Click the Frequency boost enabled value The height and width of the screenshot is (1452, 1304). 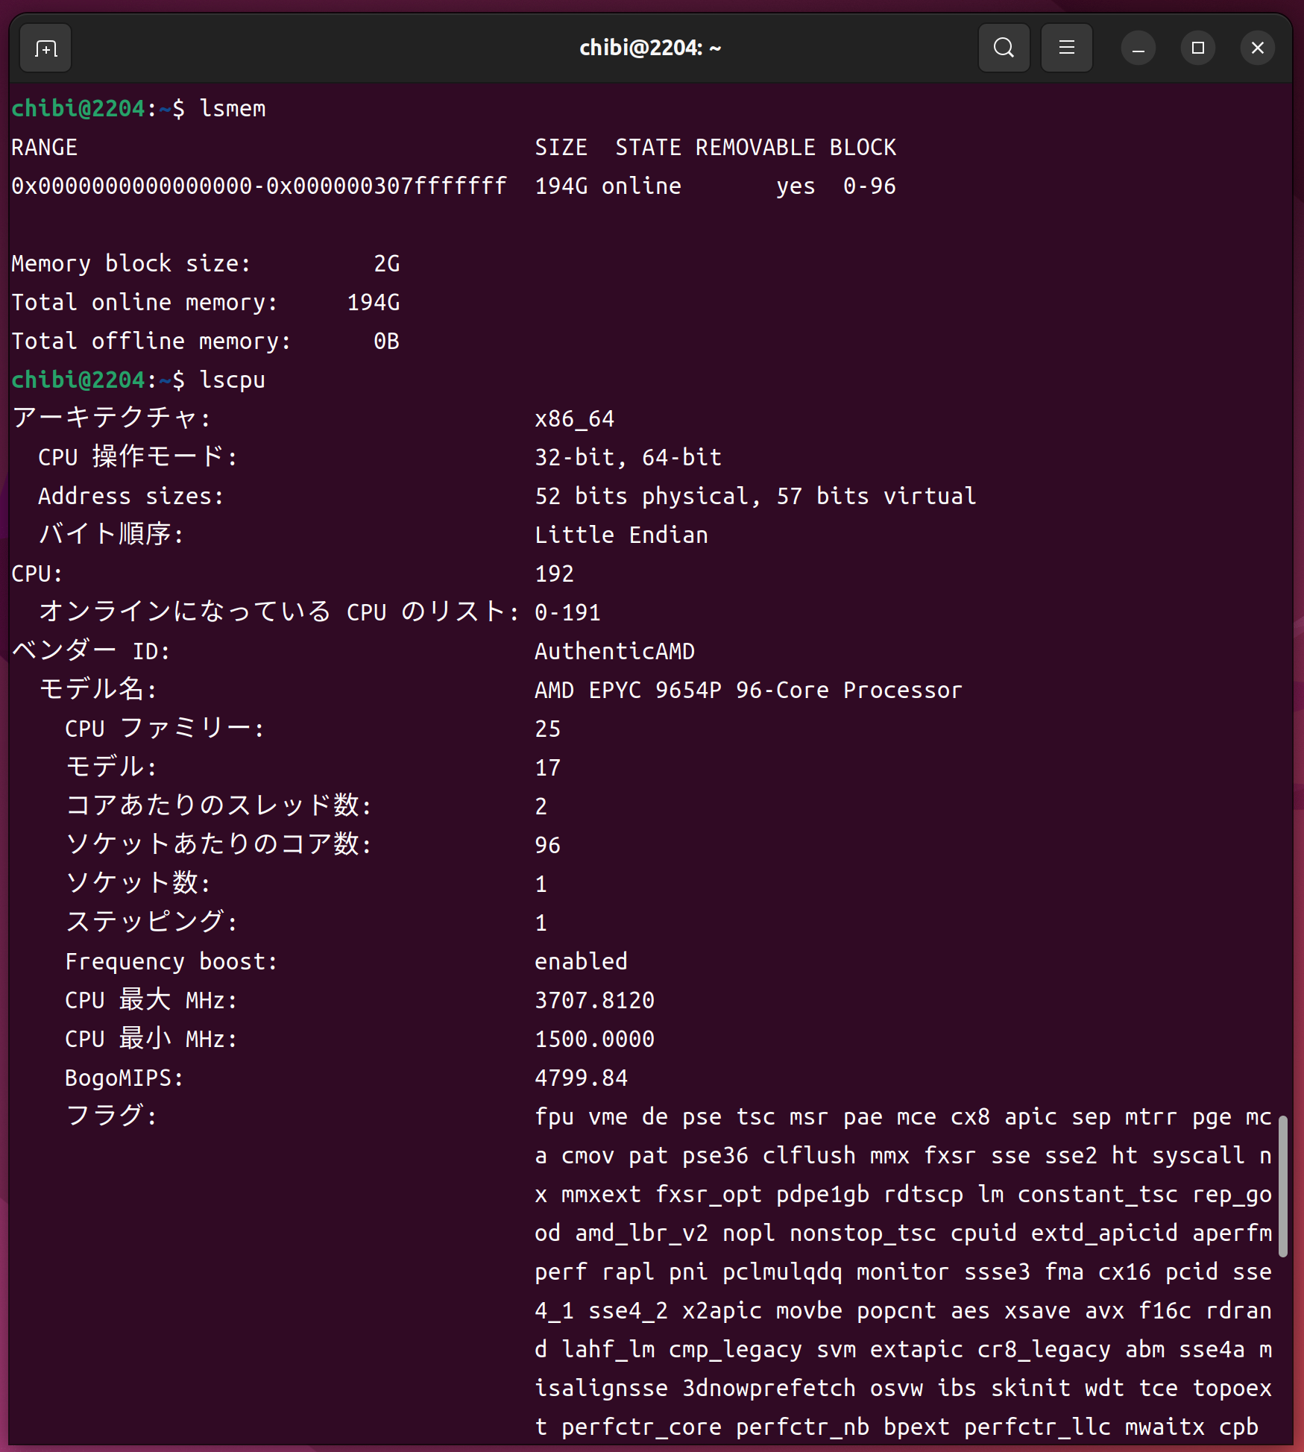coord(581,962)
